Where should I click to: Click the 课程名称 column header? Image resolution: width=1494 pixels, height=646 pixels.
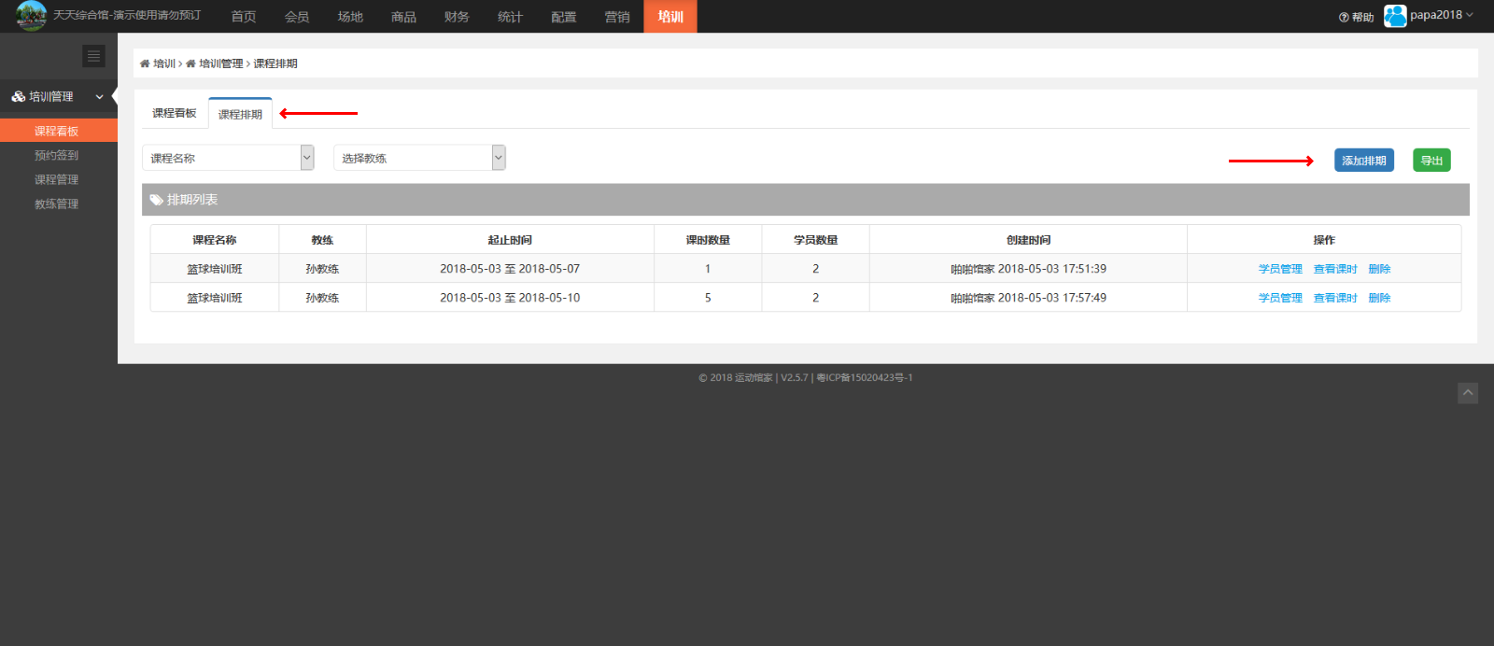coord(215,240)
